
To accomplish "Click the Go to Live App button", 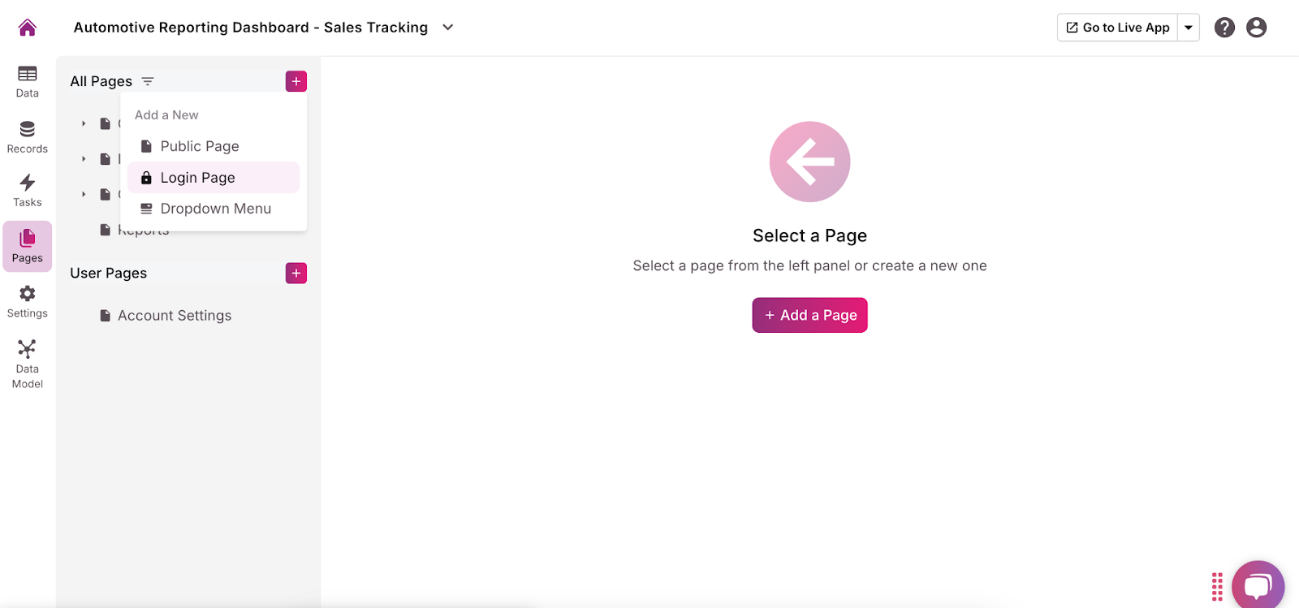I will (1117, 28).
